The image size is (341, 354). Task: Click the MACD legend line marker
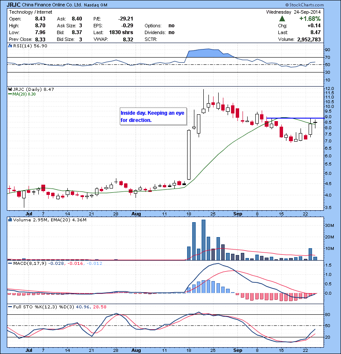10,263
